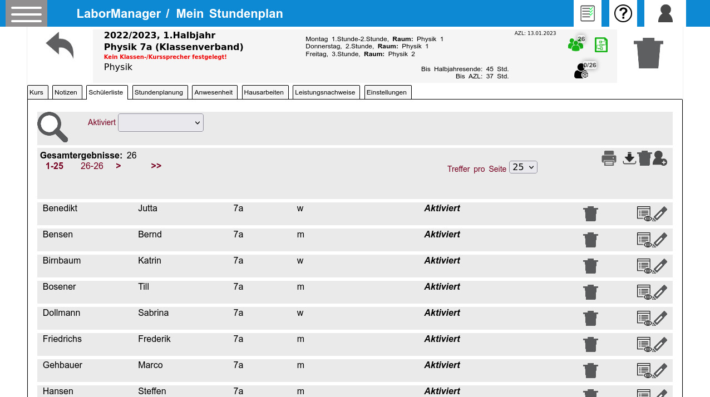
Task: Go to results page 26-26
Action: pos(92,166)
